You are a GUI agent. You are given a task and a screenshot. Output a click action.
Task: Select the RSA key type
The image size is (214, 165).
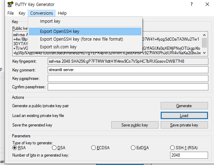tap(19, 148)
